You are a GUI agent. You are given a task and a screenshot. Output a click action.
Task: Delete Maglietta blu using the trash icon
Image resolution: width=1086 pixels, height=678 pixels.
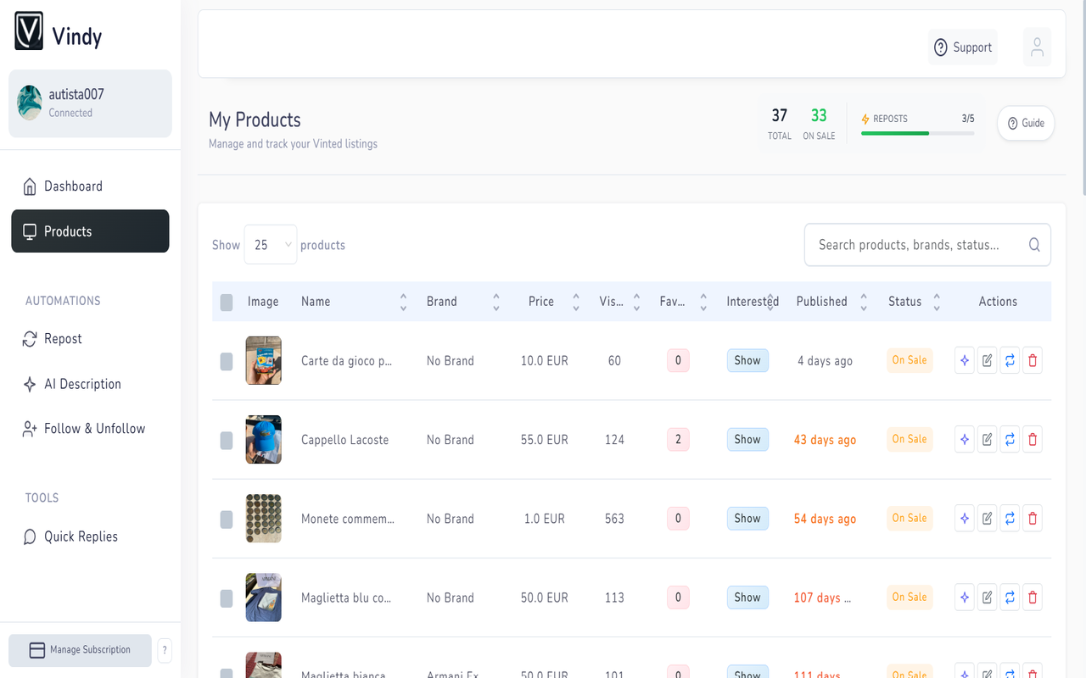(x=1033, y=597)
